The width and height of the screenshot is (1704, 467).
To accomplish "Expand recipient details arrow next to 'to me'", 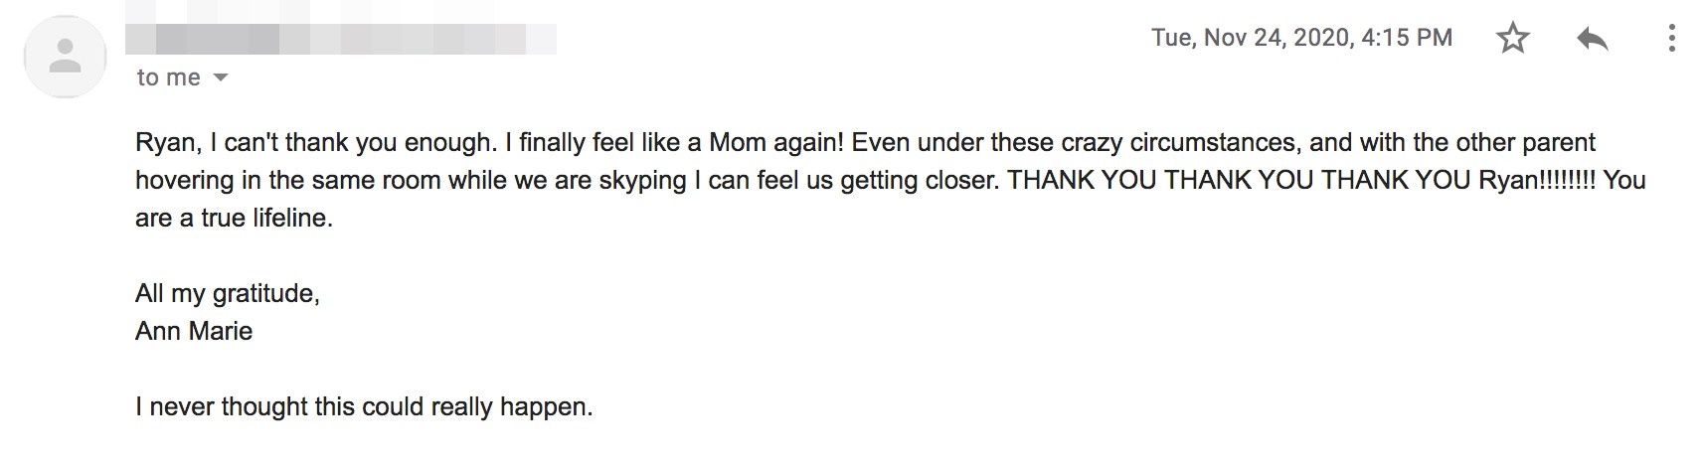I will [221, 78].
